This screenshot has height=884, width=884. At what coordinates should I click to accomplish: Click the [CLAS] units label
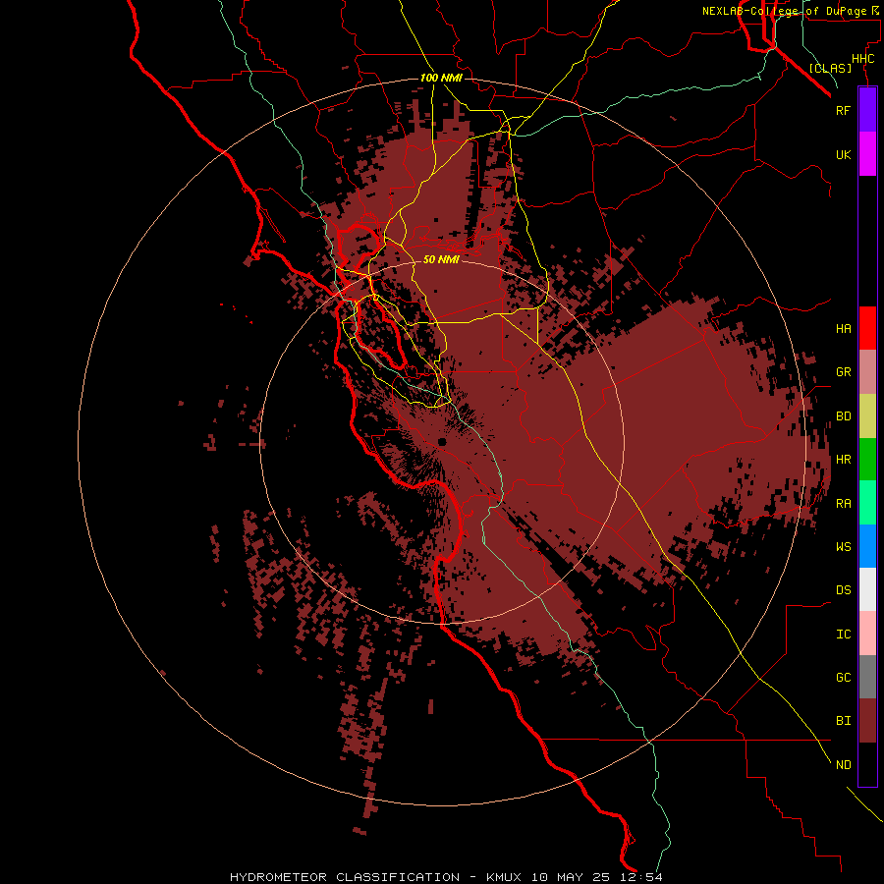(x=830, y=68)
